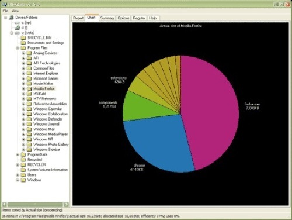
Task: Select the Windows Defender folder icon
Action: [x=29, y=119]
